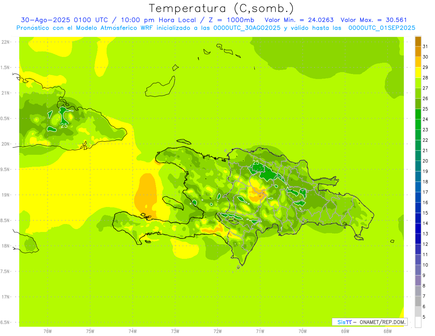Click the colorbar value 5
The width and height of the screenshot is (435, 336).
424,317
